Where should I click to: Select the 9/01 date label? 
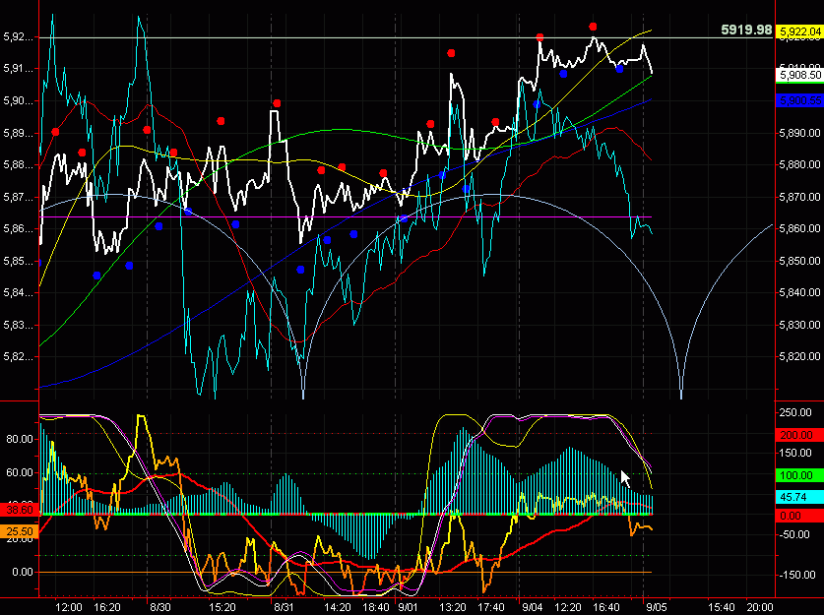[408, 608]
